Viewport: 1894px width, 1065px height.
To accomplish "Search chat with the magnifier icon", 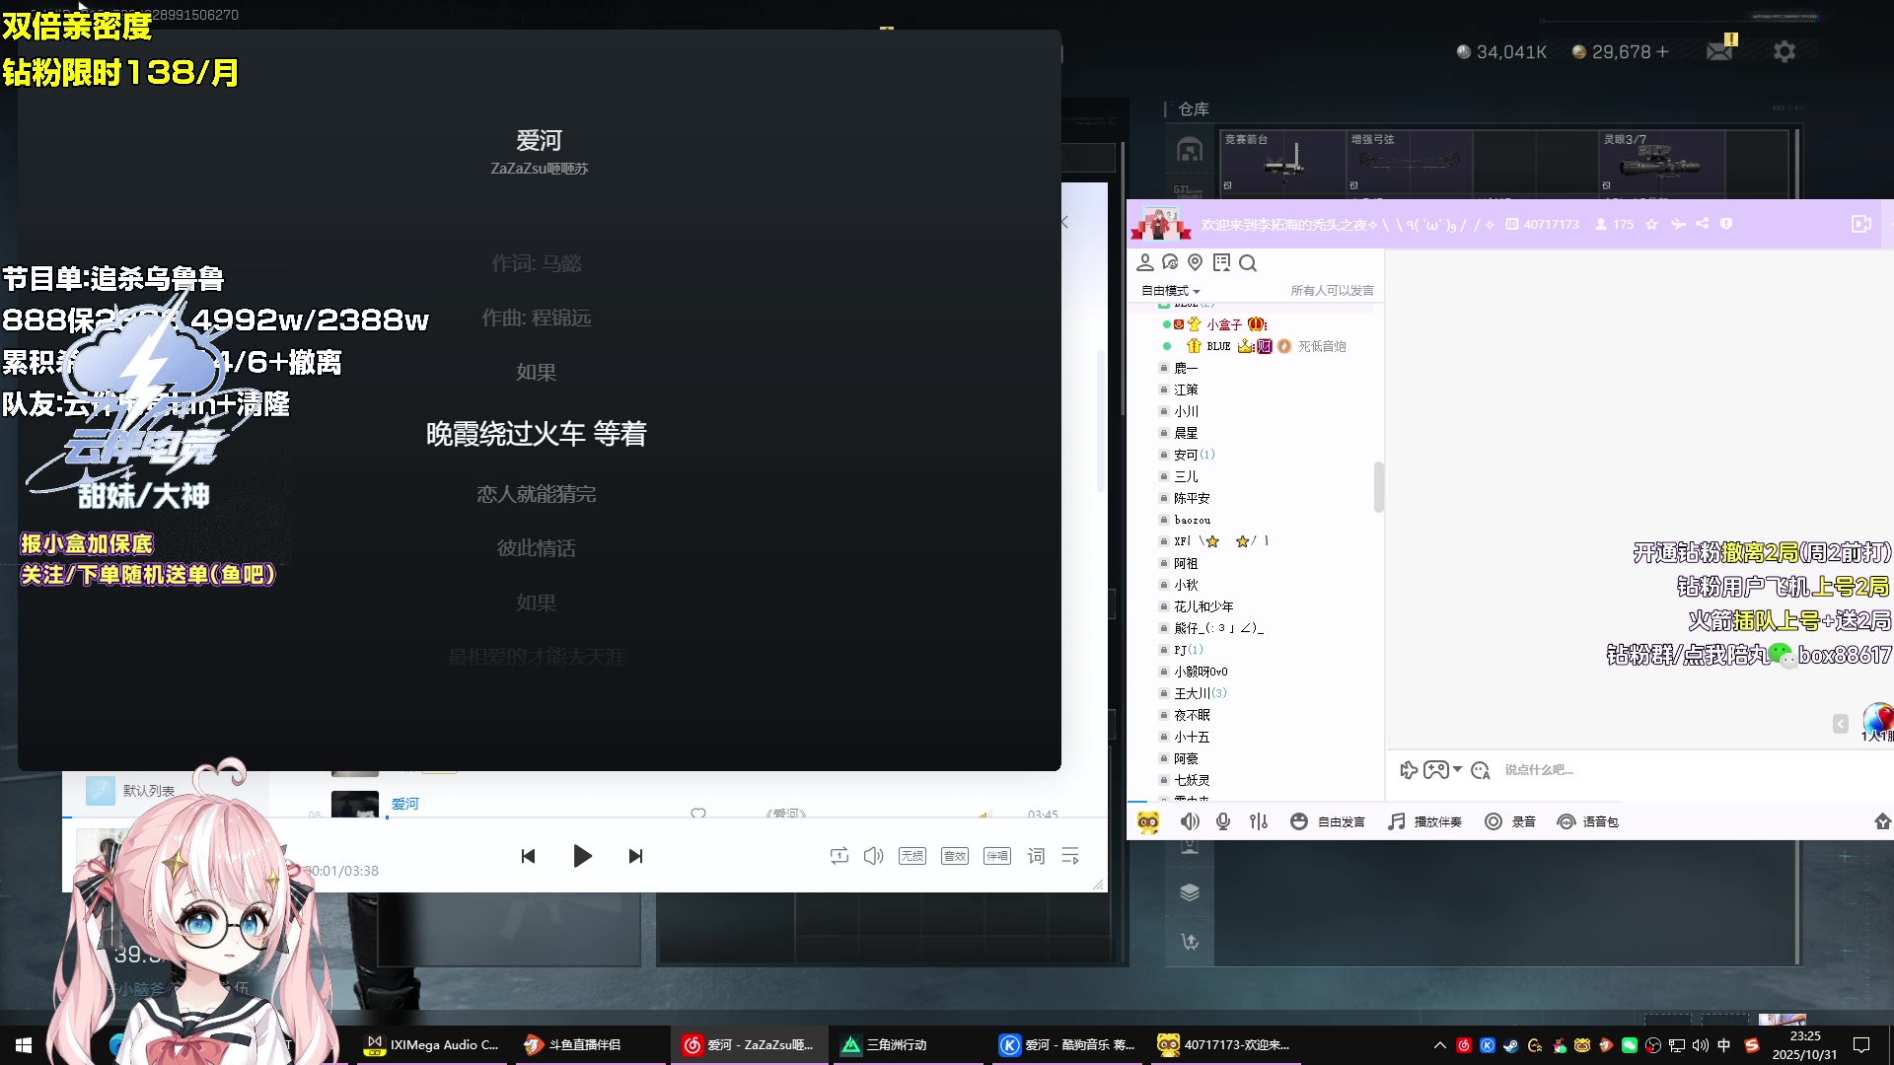I will pyautogui.click(x=1248, y=263).
